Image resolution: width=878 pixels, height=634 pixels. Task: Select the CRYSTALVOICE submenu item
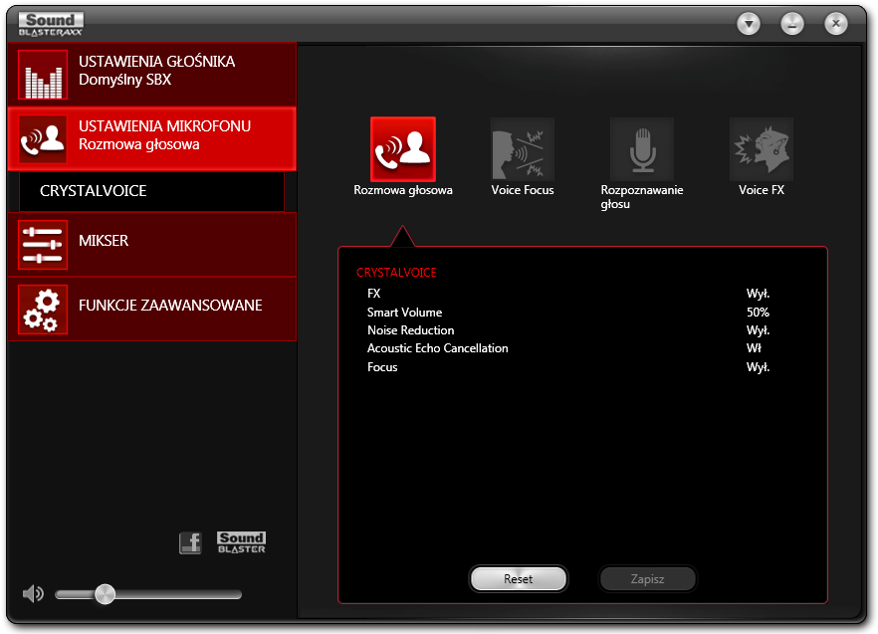151,191
